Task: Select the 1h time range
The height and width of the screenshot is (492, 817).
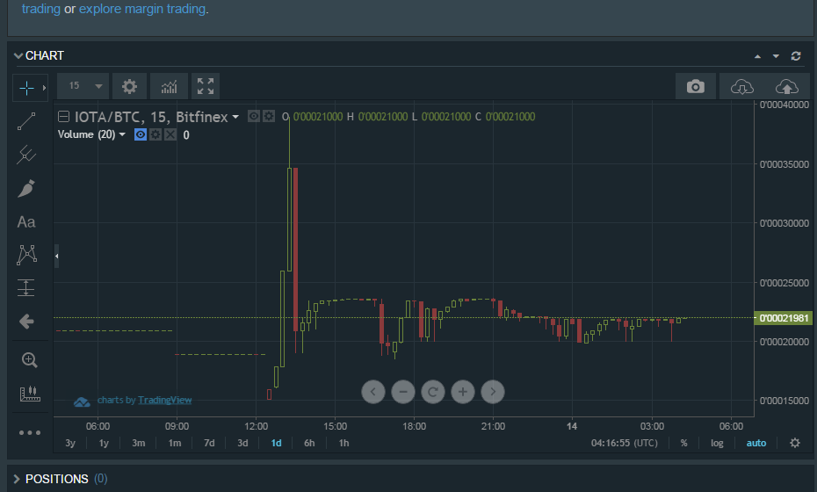Action: pyautogui.click(x=343, y=443)
